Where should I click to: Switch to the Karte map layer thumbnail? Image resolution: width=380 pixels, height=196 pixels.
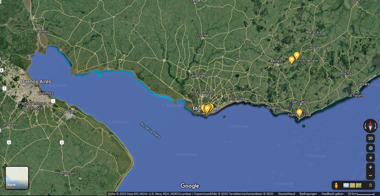click(17, 178)
